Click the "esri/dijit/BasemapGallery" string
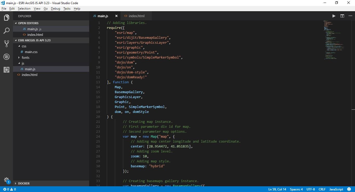This screenshot has width=355, height=192. [142, 38]
